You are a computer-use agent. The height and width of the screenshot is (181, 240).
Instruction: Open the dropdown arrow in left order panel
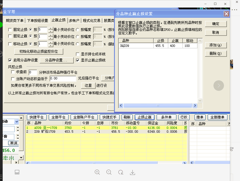pos(17,121)
